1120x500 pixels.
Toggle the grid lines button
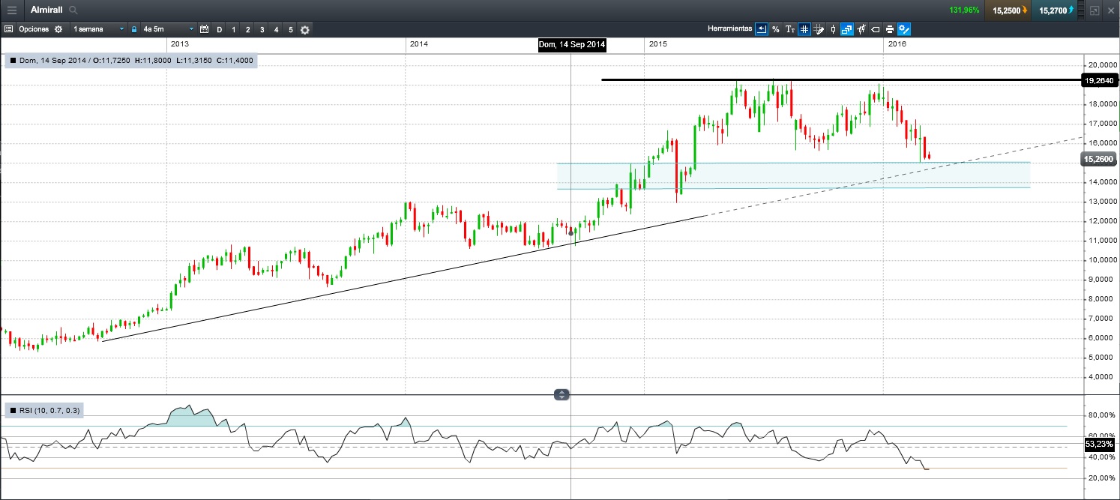click(x=804, y=29)
